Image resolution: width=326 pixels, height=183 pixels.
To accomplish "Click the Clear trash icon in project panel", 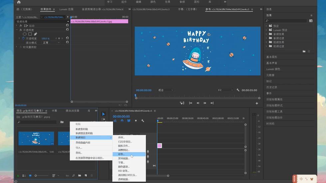I will pyautogui.click(x=92, y=176).
